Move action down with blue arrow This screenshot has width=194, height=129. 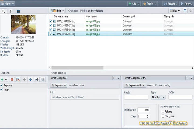tap(30, 80)
